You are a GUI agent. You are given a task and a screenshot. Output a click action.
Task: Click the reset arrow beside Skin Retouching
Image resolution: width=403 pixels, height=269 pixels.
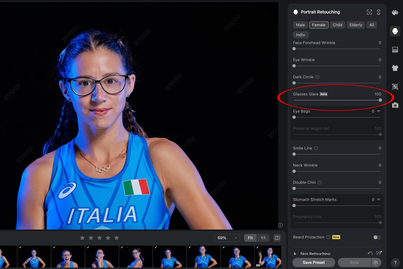tap(370, 254)
